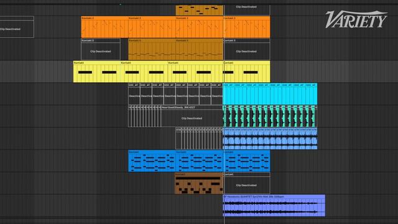Select the first deactivated 032_AT clip
This screenshot has height=224, width=398.
coord(134,94)
